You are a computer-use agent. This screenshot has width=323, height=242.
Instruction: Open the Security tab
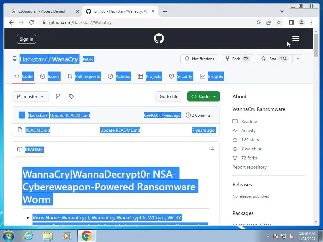click(181, 76)
